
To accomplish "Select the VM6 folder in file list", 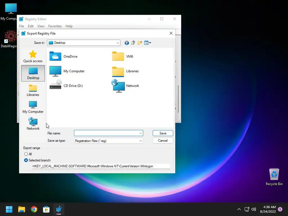I will 123,56.
